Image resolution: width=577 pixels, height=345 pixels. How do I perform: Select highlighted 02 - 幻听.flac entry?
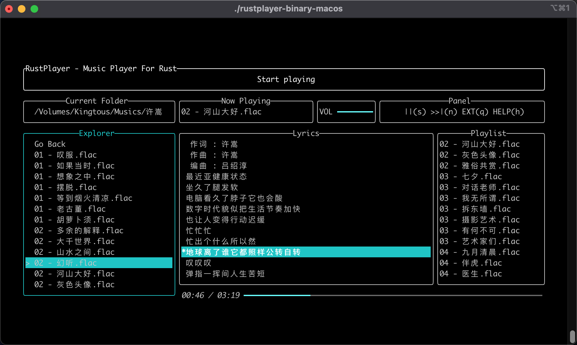coord(66,263)
